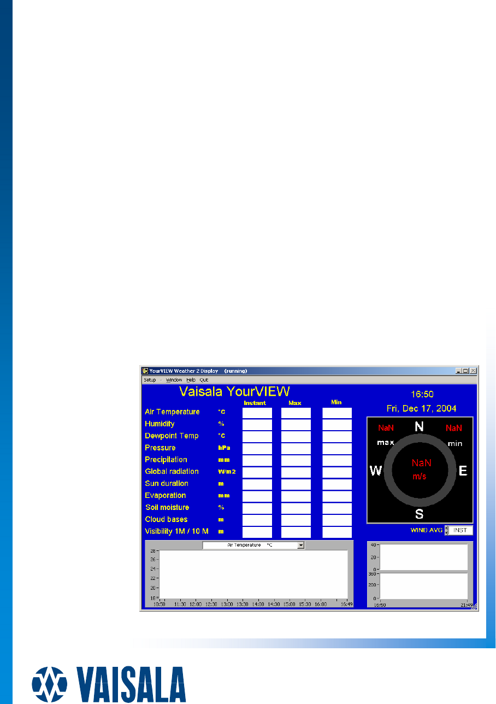Open the Setup menu

pos(150,380)
